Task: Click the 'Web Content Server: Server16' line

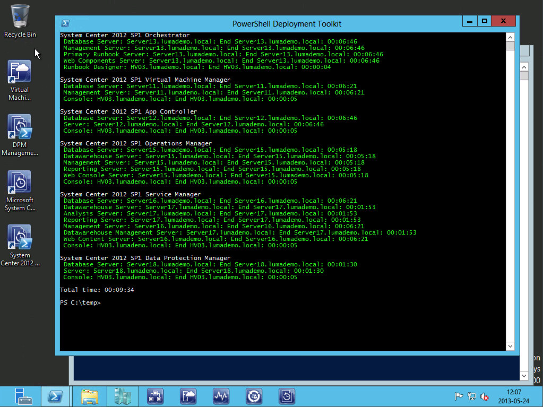Action: pos(216,239)
